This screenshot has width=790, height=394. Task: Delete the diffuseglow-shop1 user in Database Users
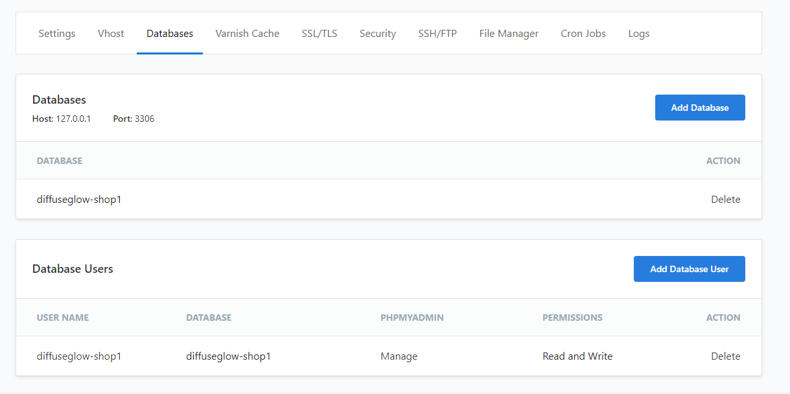point(725,356)
